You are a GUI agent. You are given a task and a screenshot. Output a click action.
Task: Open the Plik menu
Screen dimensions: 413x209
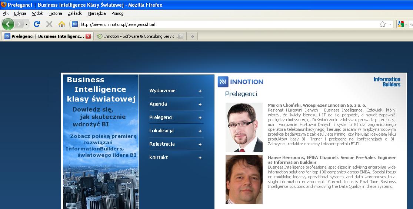coord(6,13)
